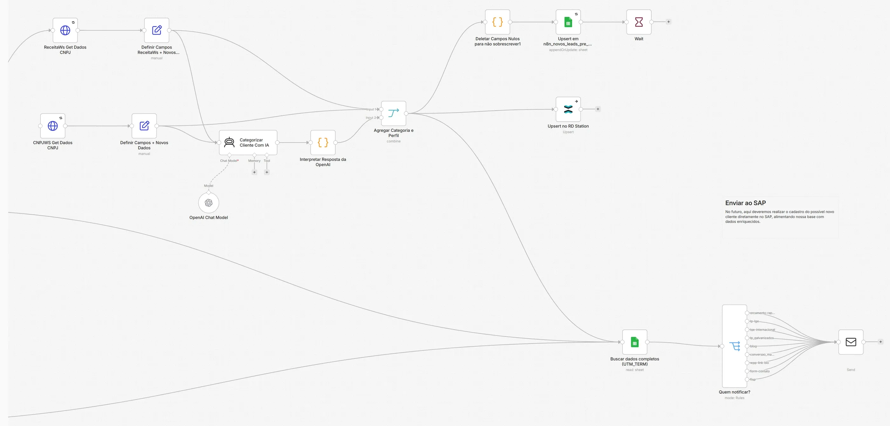Select the Wait hourglass node
This screenshot has width=890, height=426.
pyautogui.click(x=639, y=22)
